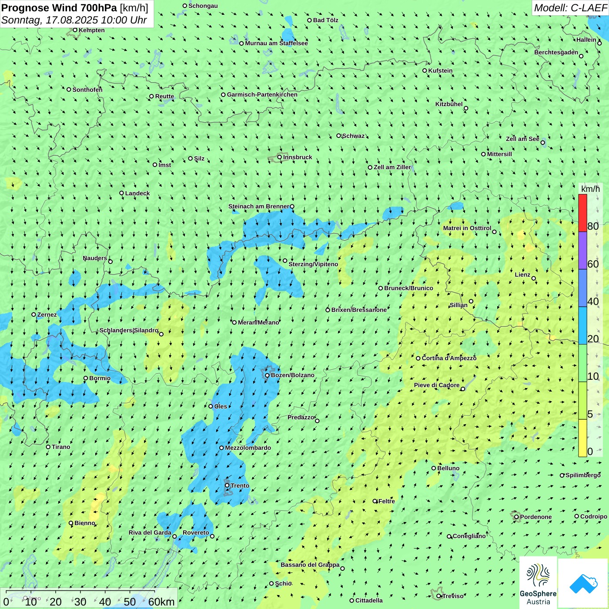Click the 'Kitzbühel' label
The height and width of the screenshot is (609, 609).
(x=449, y=104)
